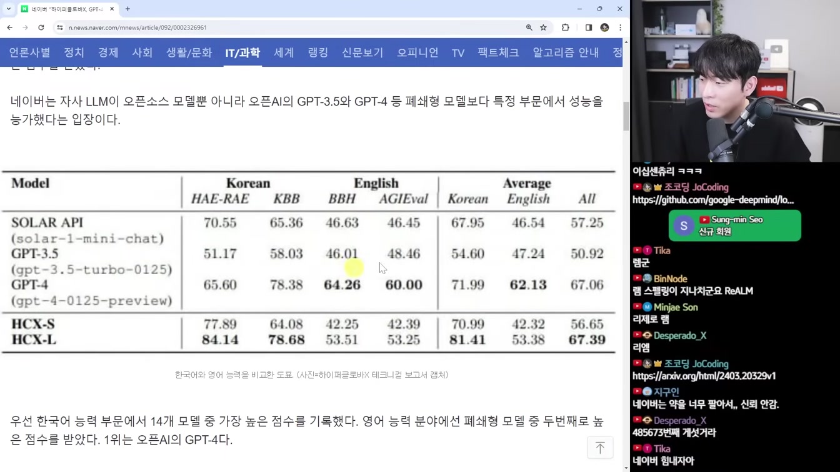Click the scroll-to-top arrow button
The width and height of the screenshot is (840, 472).
pyautogui.click(x=600, y=448)
